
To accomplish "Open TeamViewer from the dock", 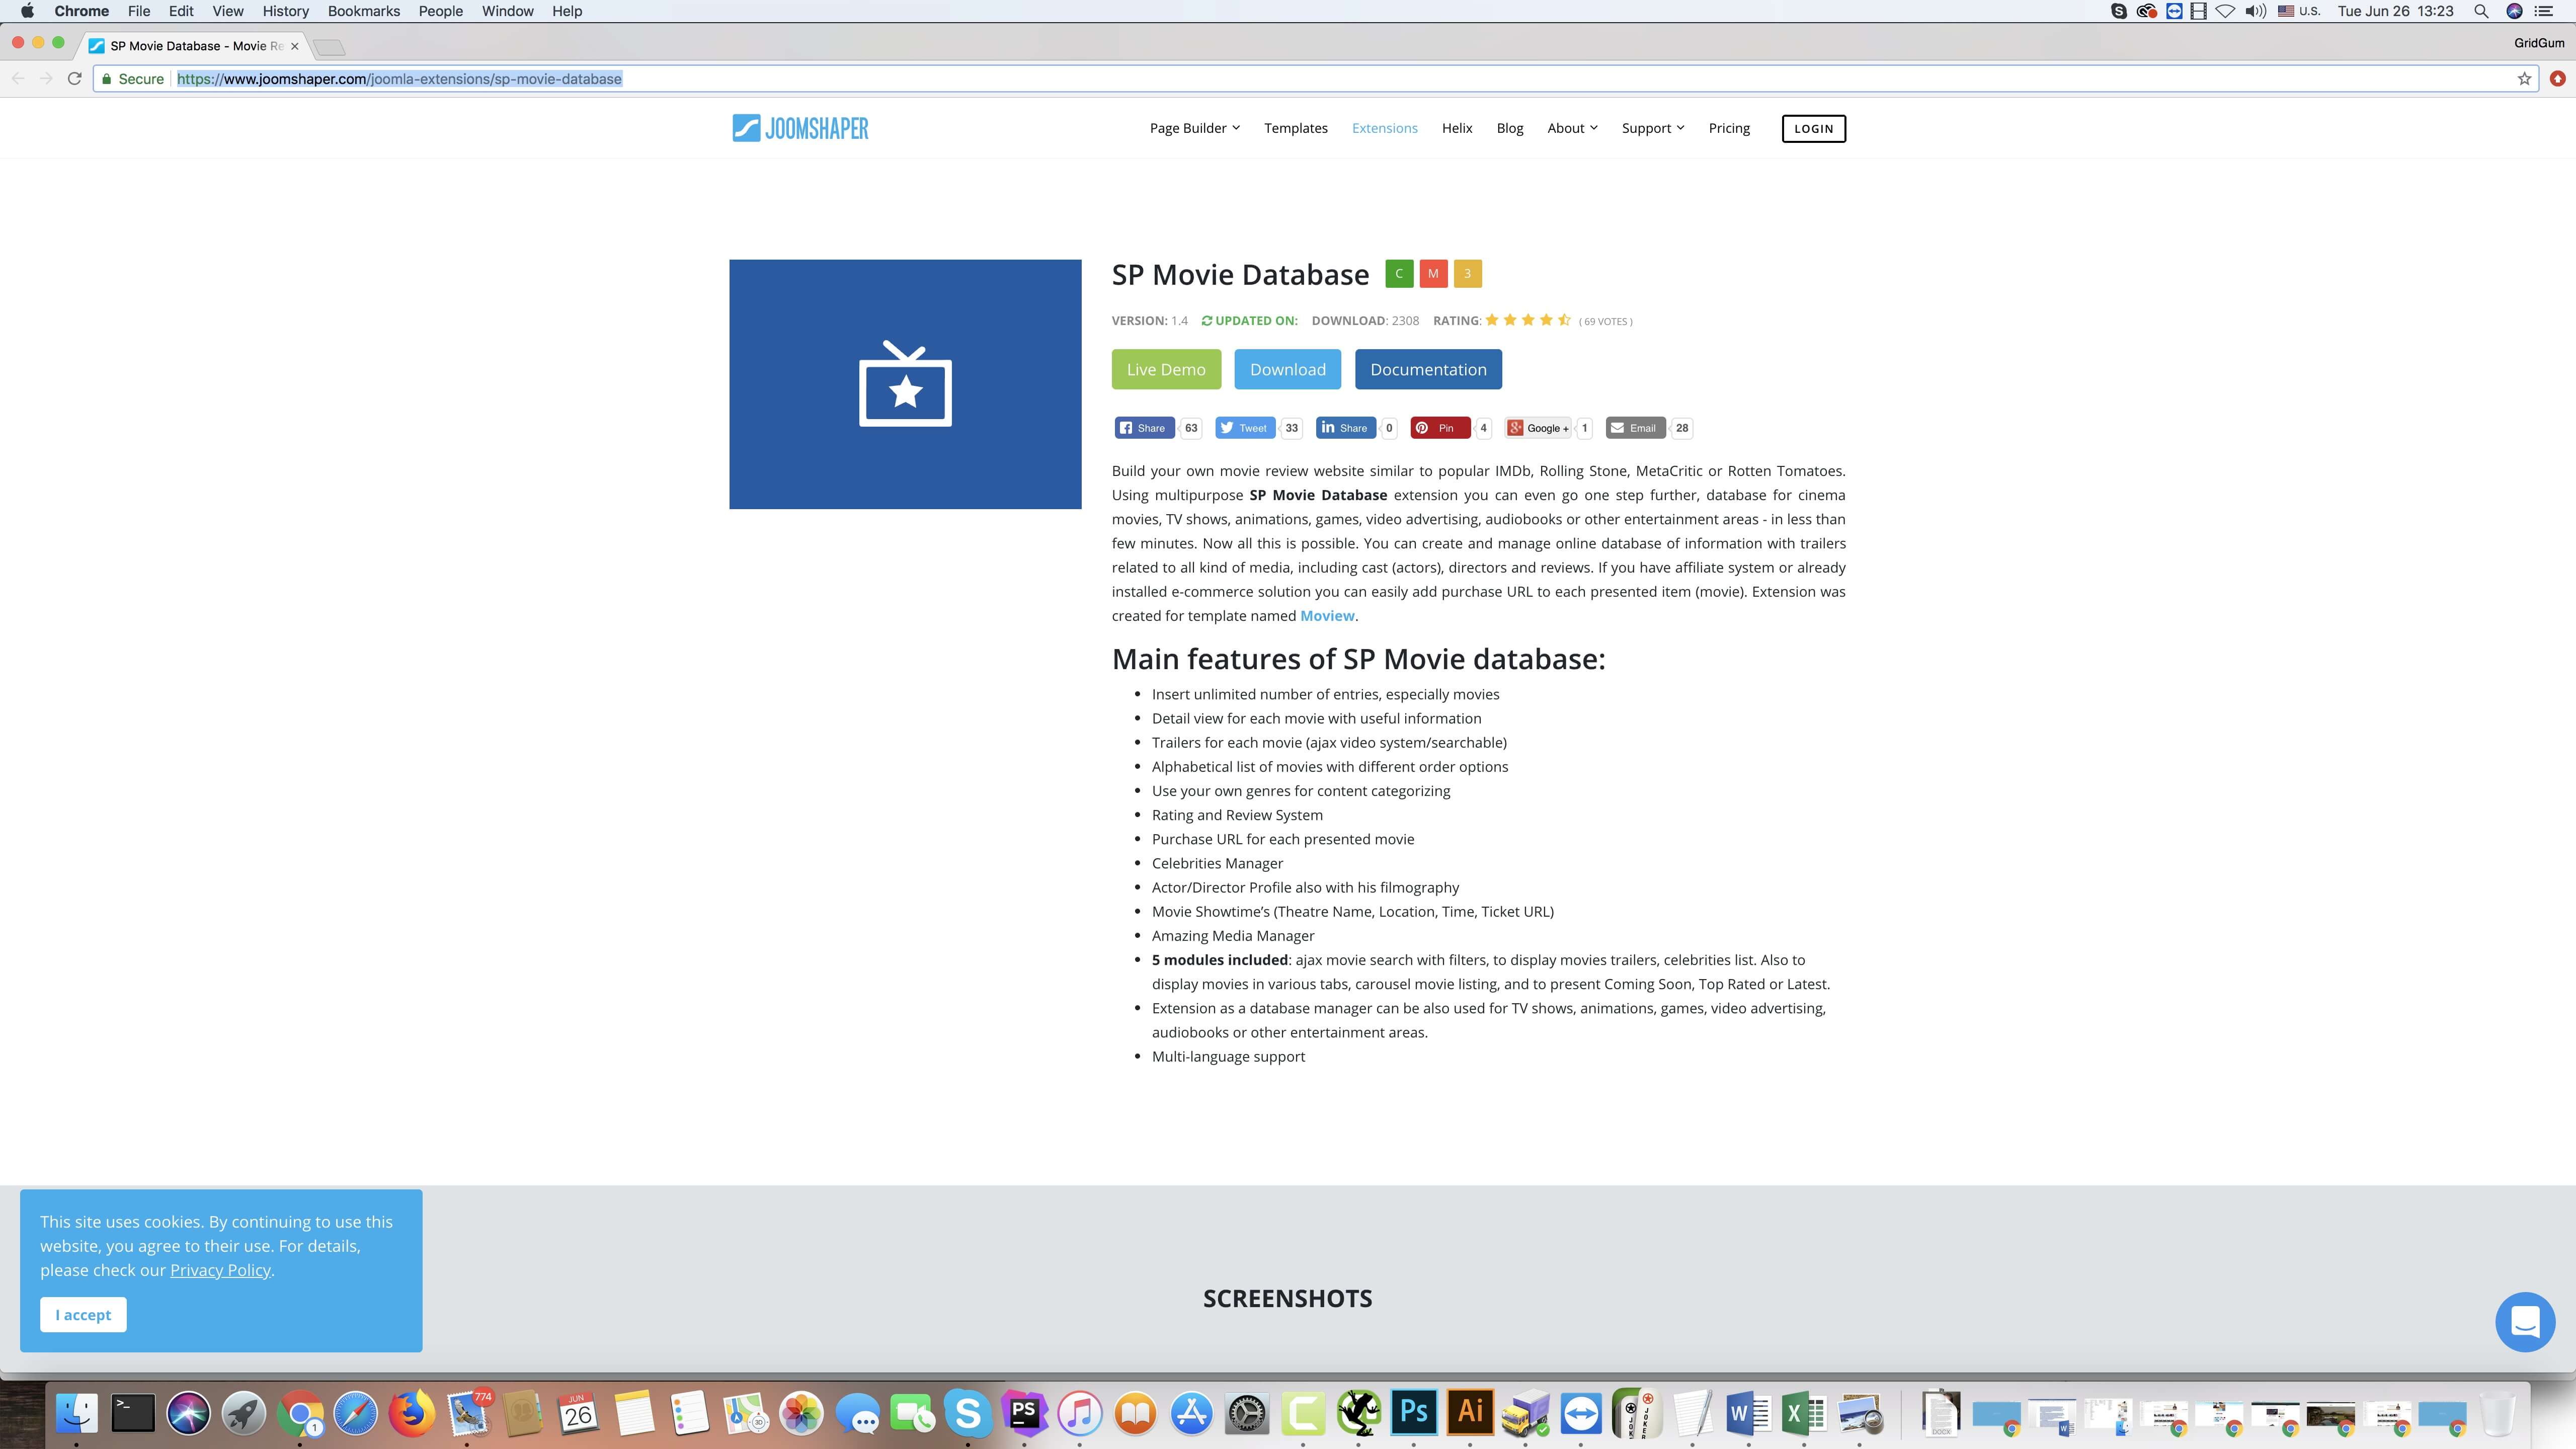I will tap(1581, 1413).
